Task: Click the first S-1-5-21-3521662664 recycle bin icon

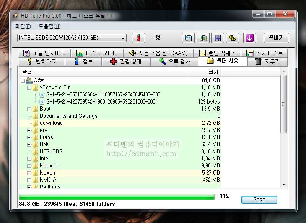Action: [x=42, y=95]
